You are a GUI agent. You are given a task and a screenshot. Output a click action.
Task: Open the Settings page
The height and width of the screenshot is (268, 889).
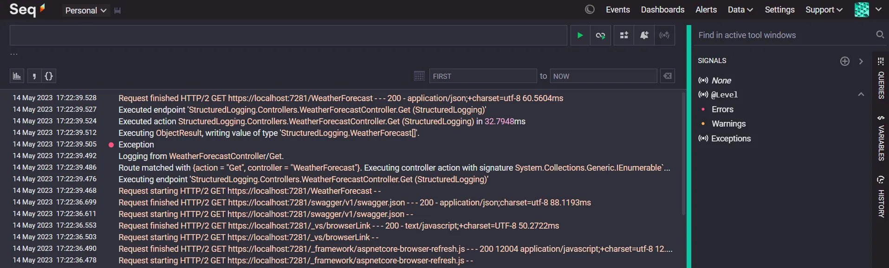pyautogui.click(x=779, y=10)
